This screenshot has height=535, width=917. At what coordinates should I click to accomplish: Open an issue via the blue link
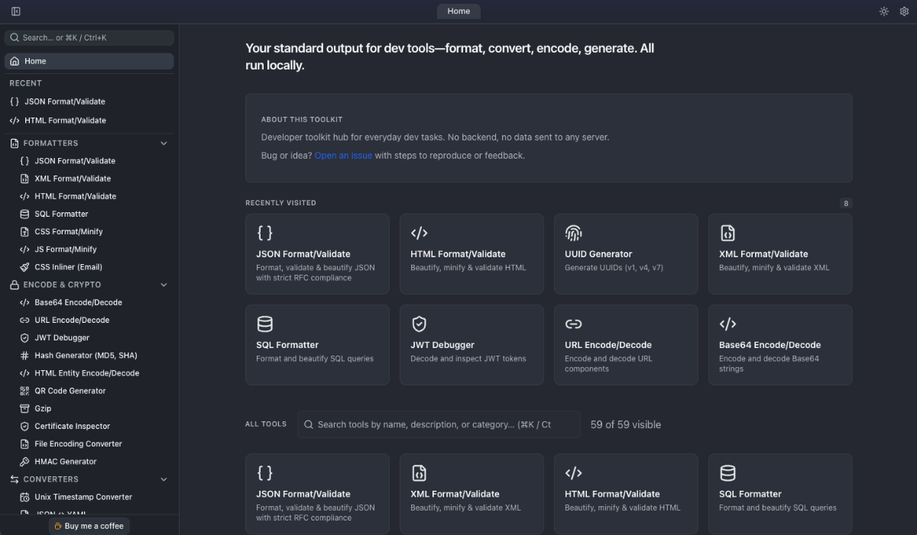click(343, 155)
